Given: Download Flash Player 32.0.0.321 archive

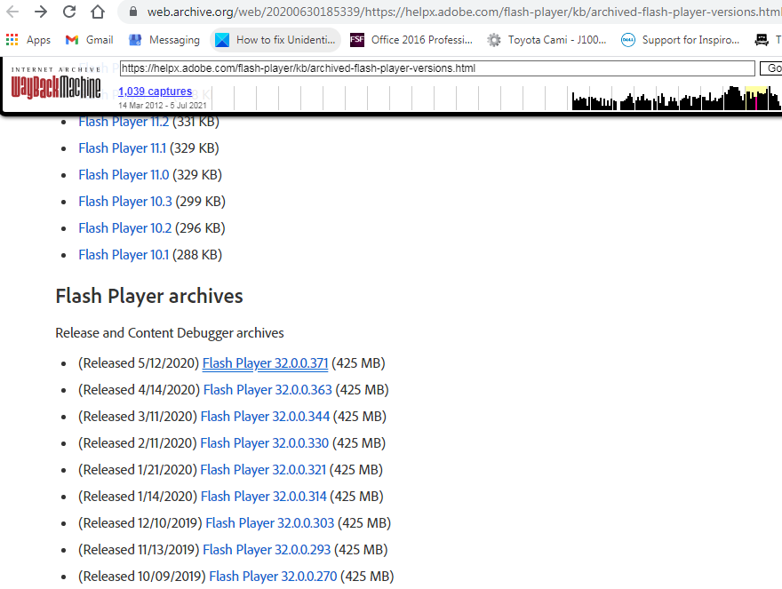Looking at the screenshot, I should [263, 470].
